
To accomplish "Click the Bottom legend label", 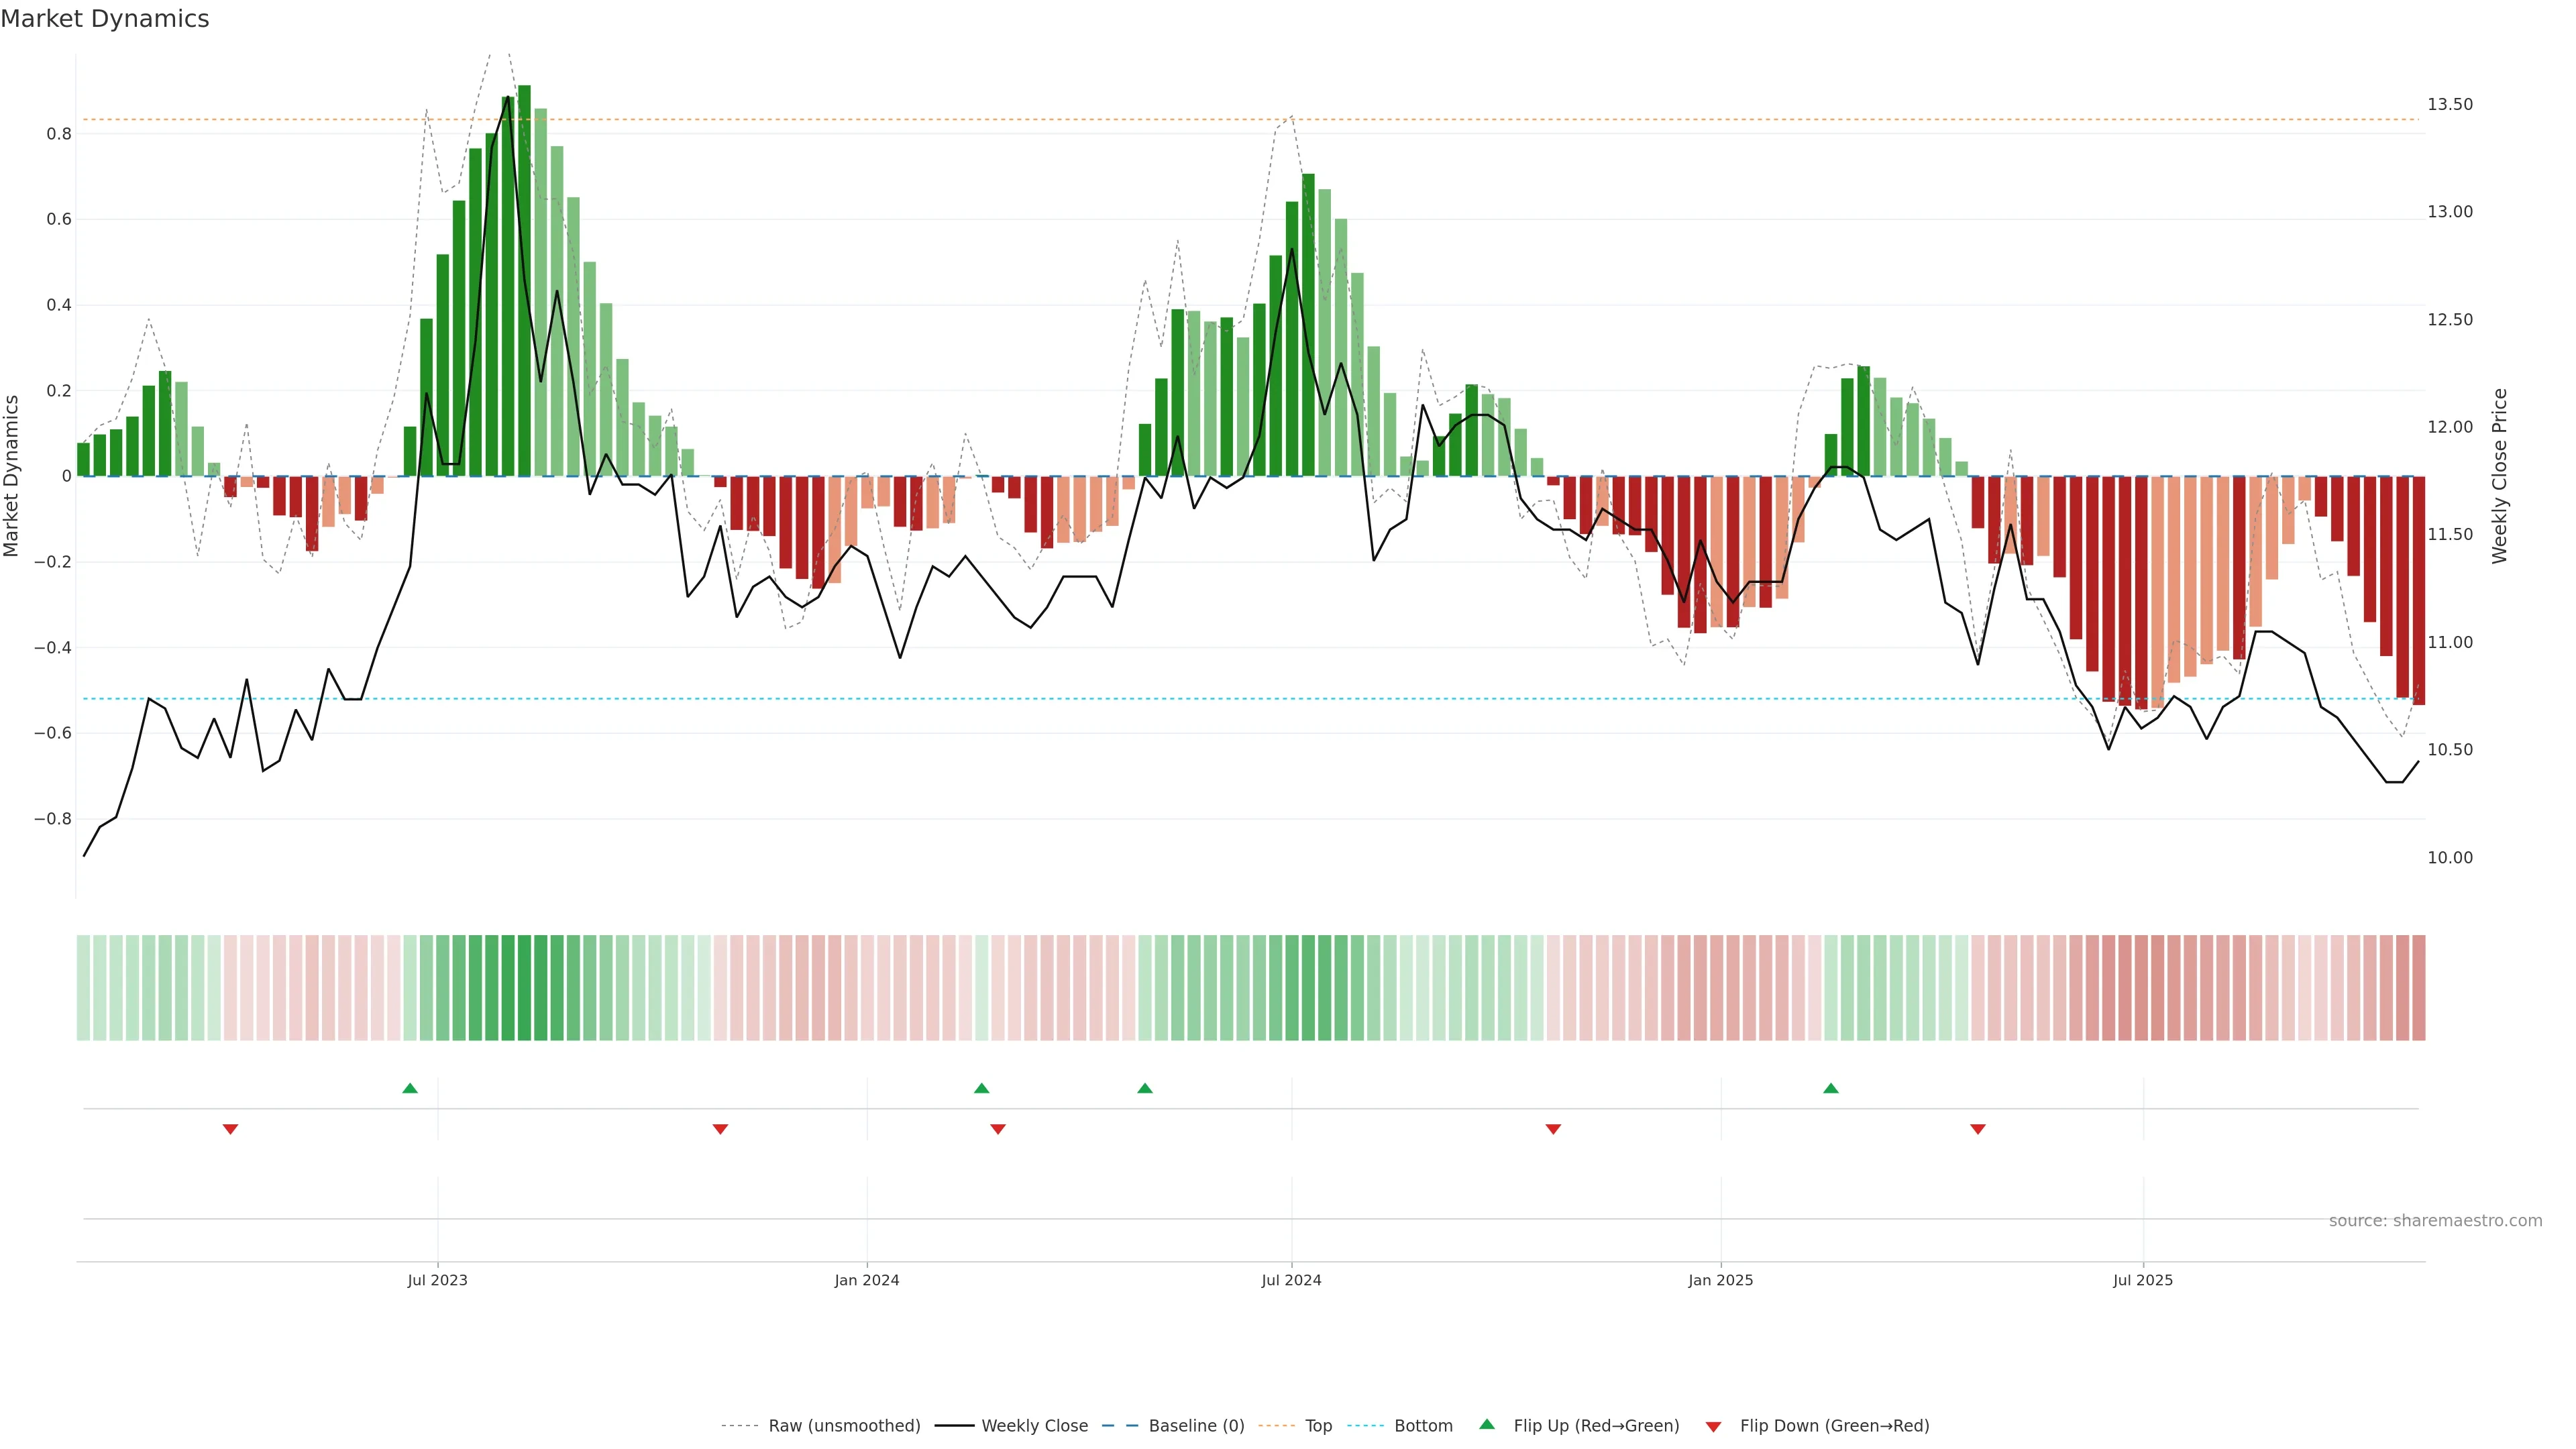I will click(x=1423, y=1426).
